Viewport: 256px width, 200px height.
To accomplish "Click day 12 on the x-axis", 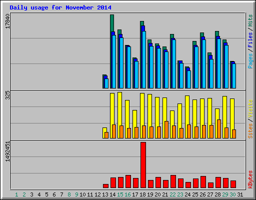I will 97,194.
